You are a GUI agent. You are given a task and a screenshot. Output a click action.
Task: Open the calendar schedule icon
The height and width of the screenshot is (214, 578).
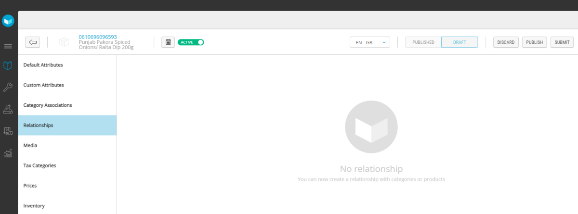tap(168, 42)
